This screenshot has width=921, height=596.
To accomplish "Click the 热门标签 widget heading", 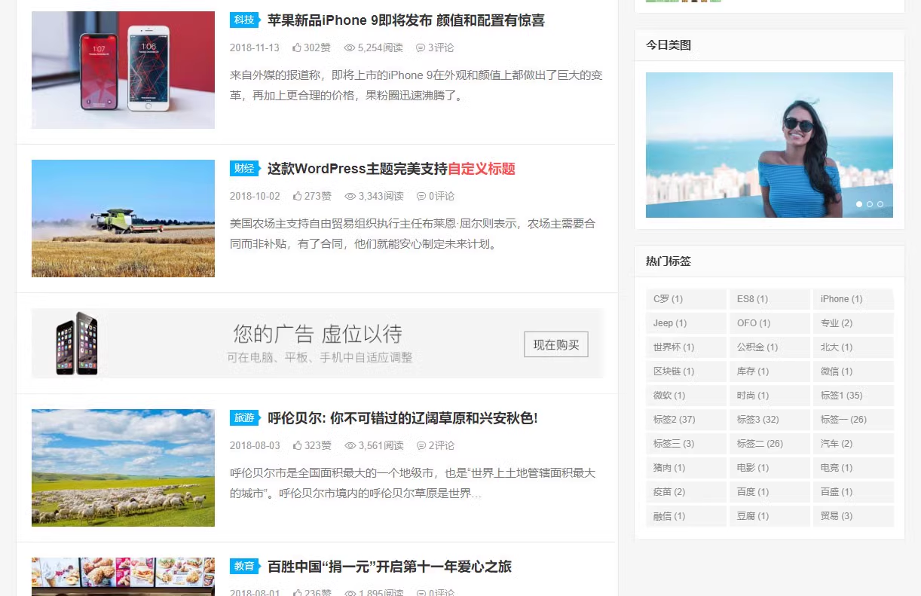I will click(x=669, y=261).
